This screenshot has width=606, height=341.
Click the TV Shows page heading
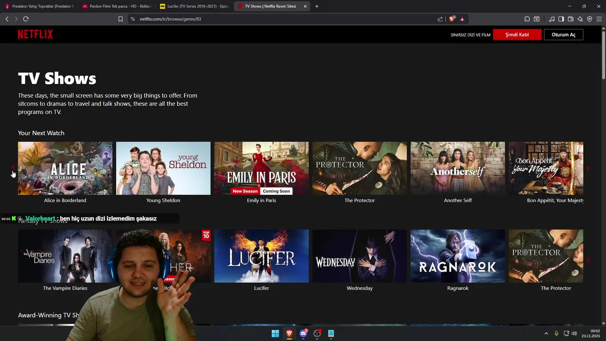[x=57, y=78]
